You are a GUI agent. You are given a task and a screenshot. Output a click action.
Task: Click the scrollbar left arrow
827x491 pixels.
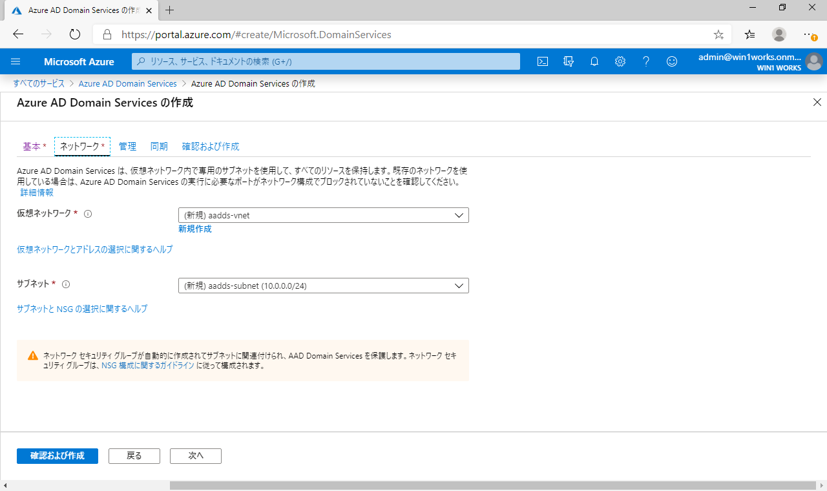5,485
